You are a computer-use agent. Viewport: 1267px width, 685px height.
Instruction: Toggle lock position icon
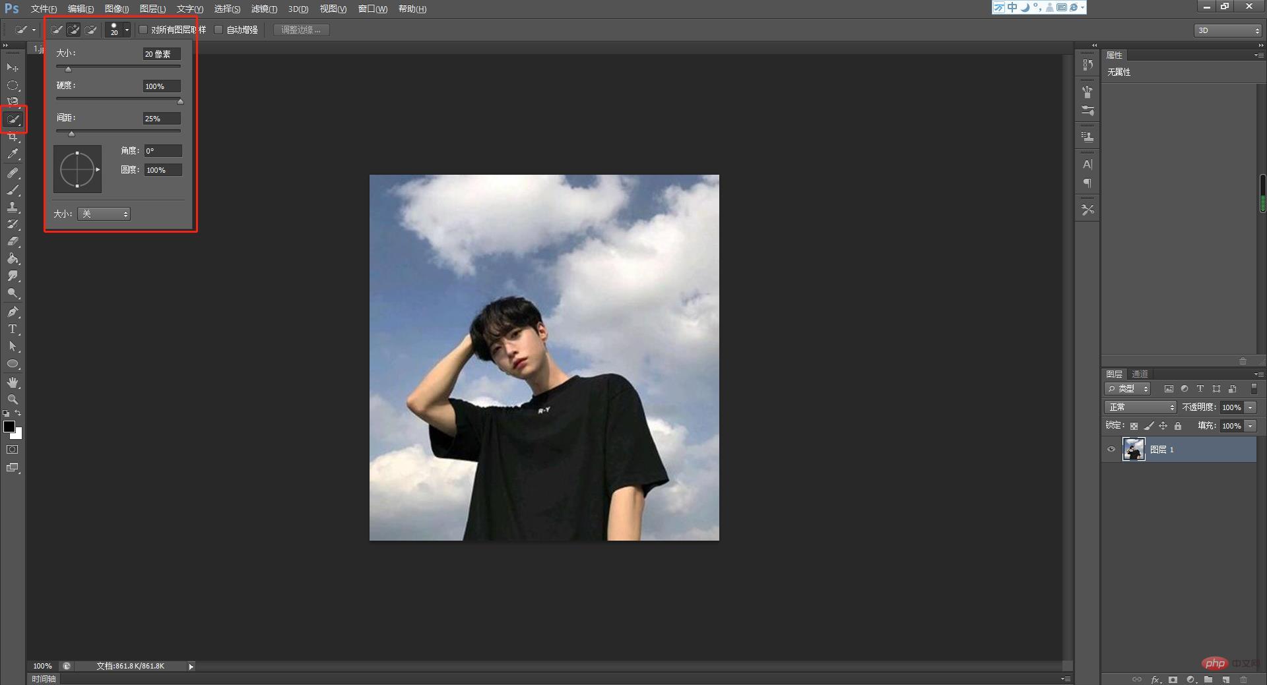coord(1163,426)
